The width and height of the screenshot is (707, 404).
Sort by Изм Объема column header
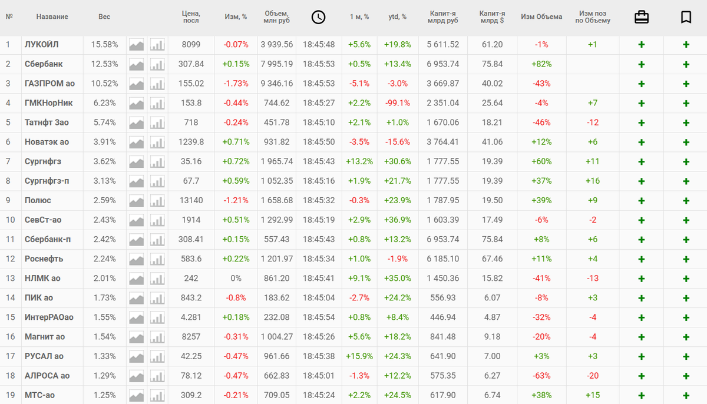click(x=541, y=17)
